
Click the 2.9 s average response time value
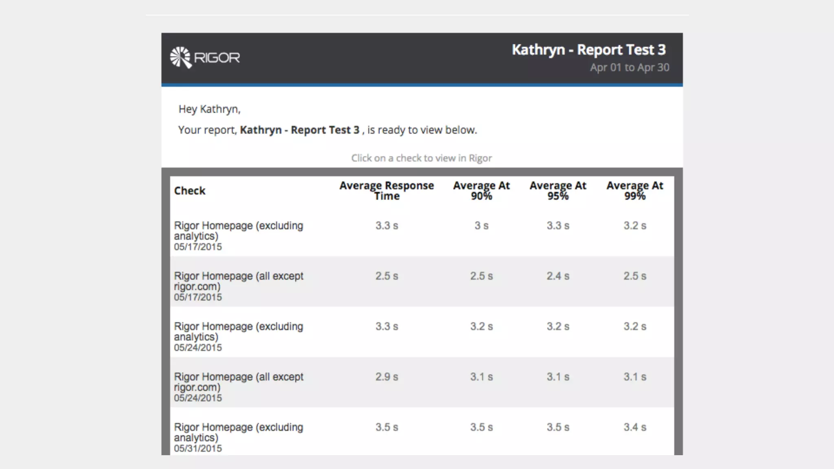(x=386, y=377)
